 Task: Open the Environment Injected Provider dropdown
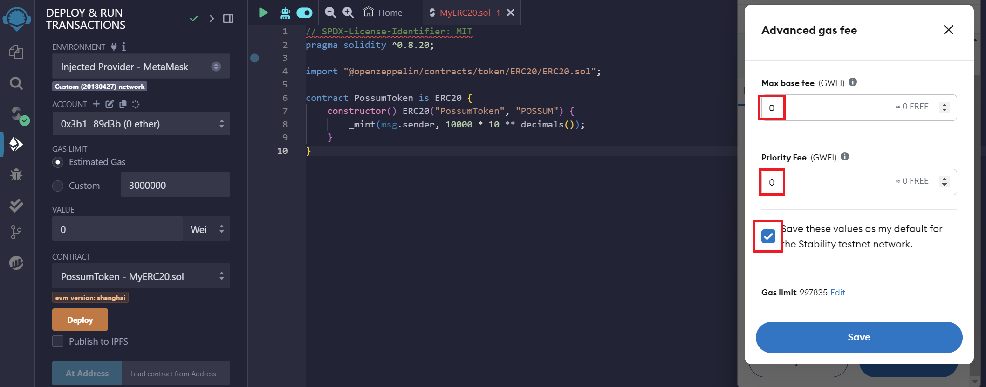[141, 67]
